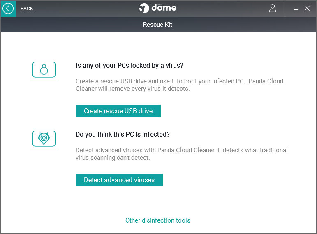Click the teal underline beneath the padlock icon
Image resolution: width=317 pixels, height=234 pixels.
[x=44, y=80]
